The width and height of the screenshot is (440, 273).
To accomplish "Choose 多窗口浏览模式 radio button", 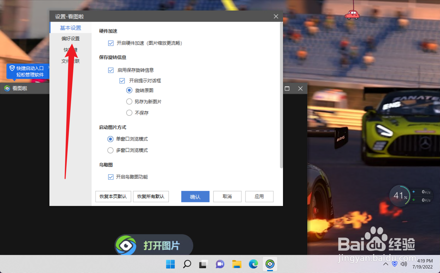I will coord(111,150).
